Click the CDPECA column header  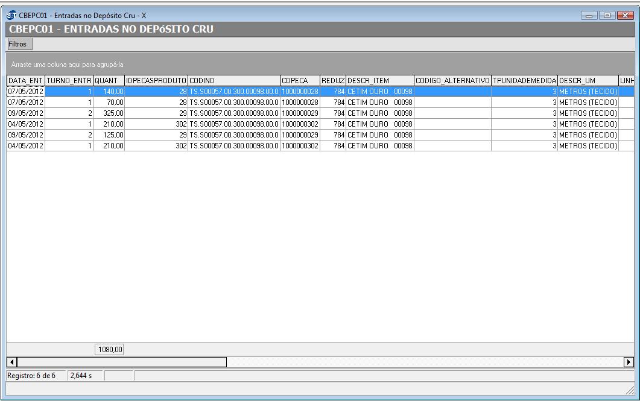[299, 80]
